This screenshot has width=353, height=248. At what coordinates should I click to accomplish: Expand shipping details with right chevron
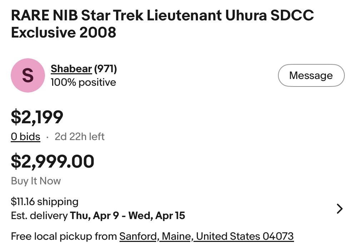[x=340, y=209]
